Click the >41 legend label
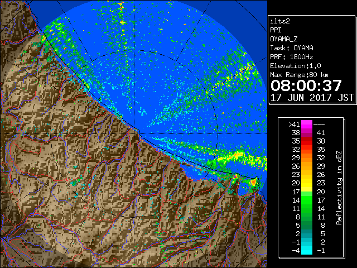This screenshot has width=357, height=268. coord(294,125)
